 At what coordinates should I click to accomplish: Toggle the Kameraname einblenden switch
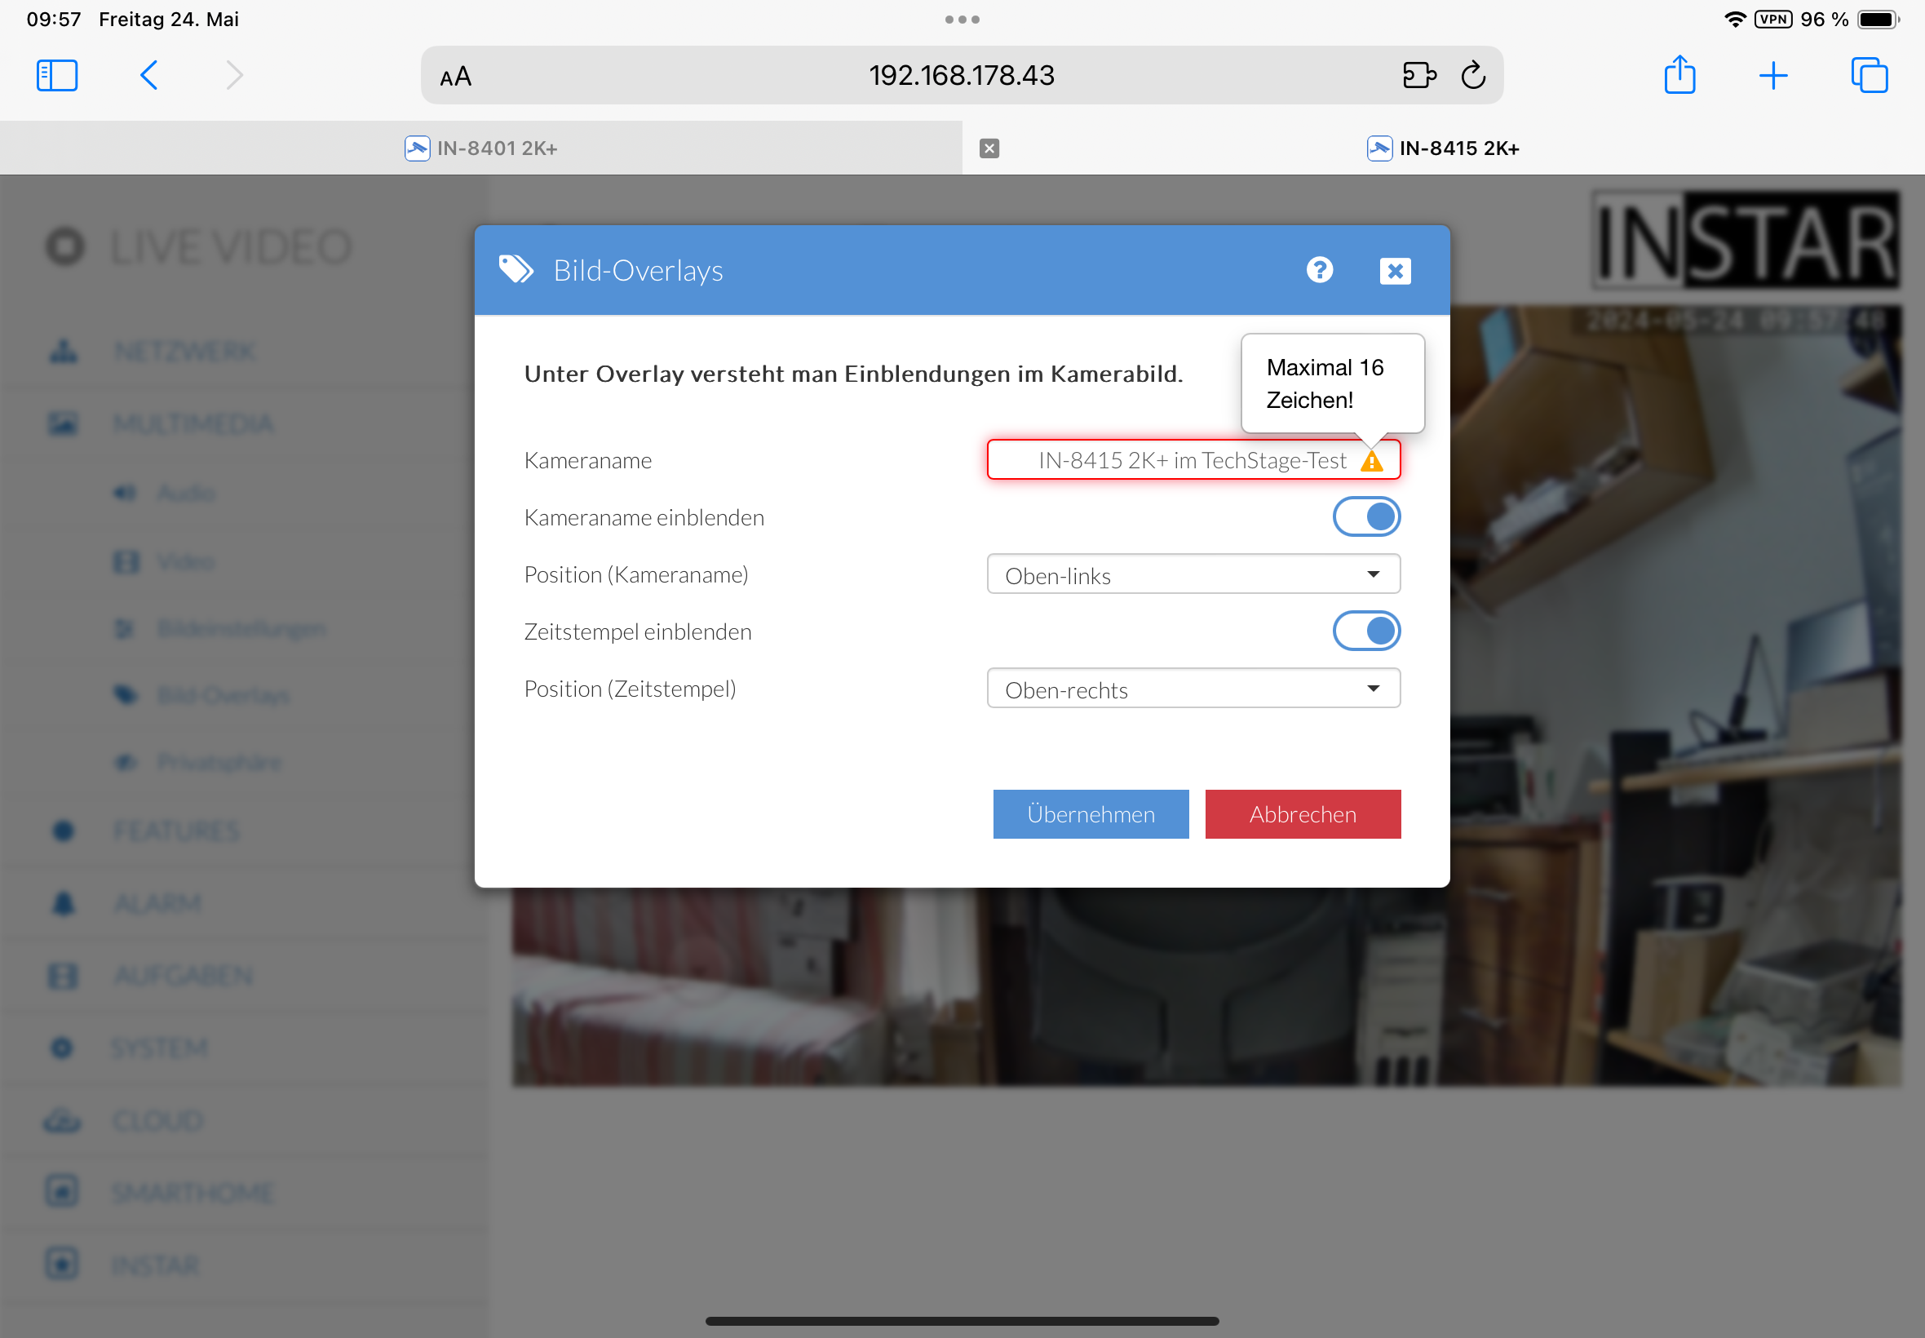[1366, 516]
